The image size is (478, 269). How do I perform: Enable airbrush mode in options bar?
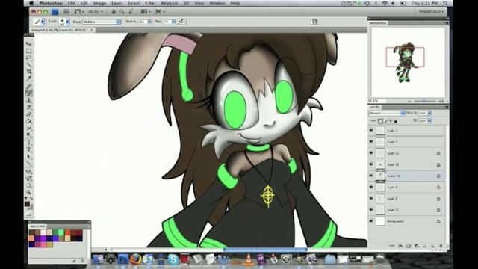click(x=181, y=22)
